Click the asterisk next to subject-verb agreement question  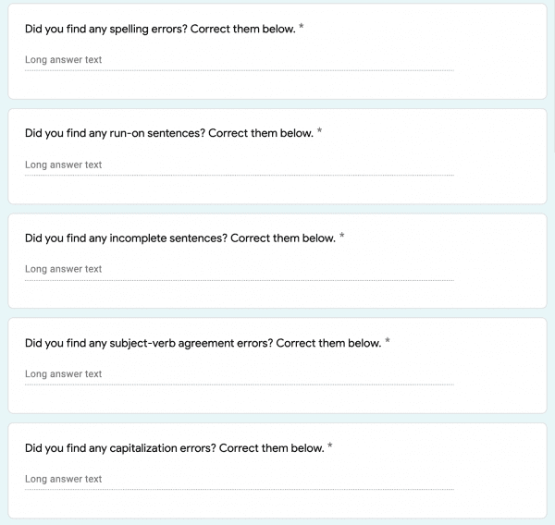pyautogui.click(x=388, y=342)
